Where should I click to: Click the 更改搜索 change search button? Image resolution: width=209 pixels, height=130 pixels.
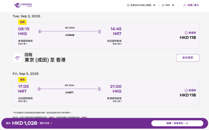coord(188,58)
